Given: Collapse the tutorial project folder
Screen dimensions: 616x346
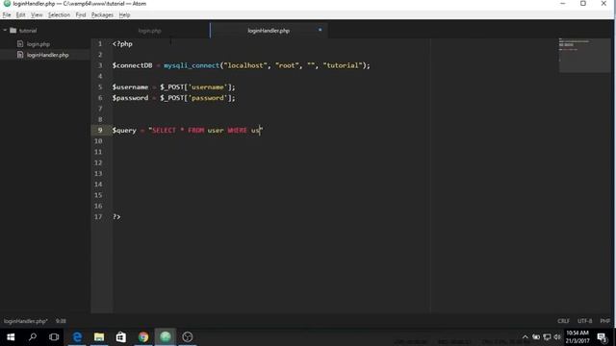Looking at the screenshot, I should (5, 30).
